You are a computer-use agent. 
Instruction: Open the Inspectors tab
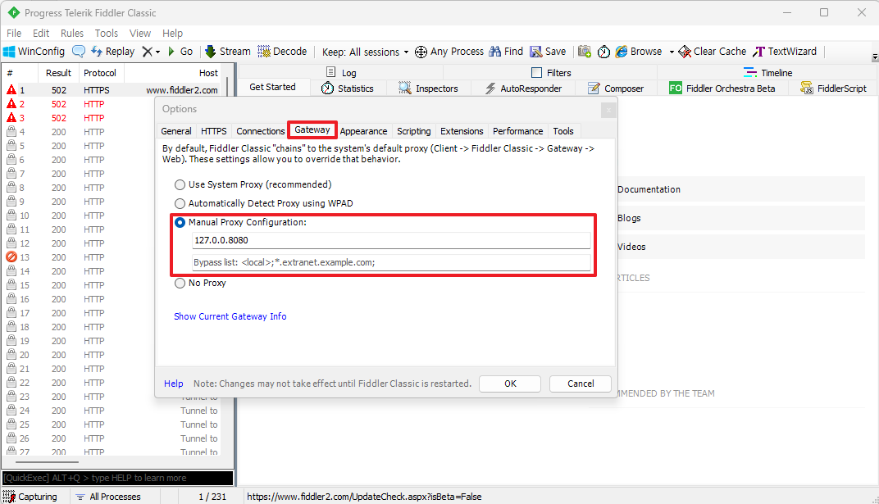[428, 89]
